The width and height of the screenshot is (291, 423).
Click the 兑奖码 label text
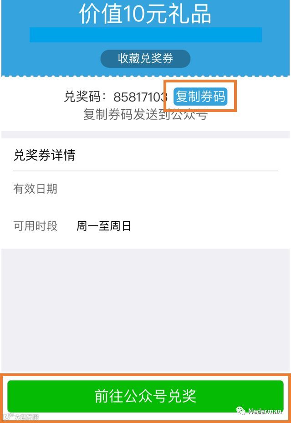click(82, 97)
